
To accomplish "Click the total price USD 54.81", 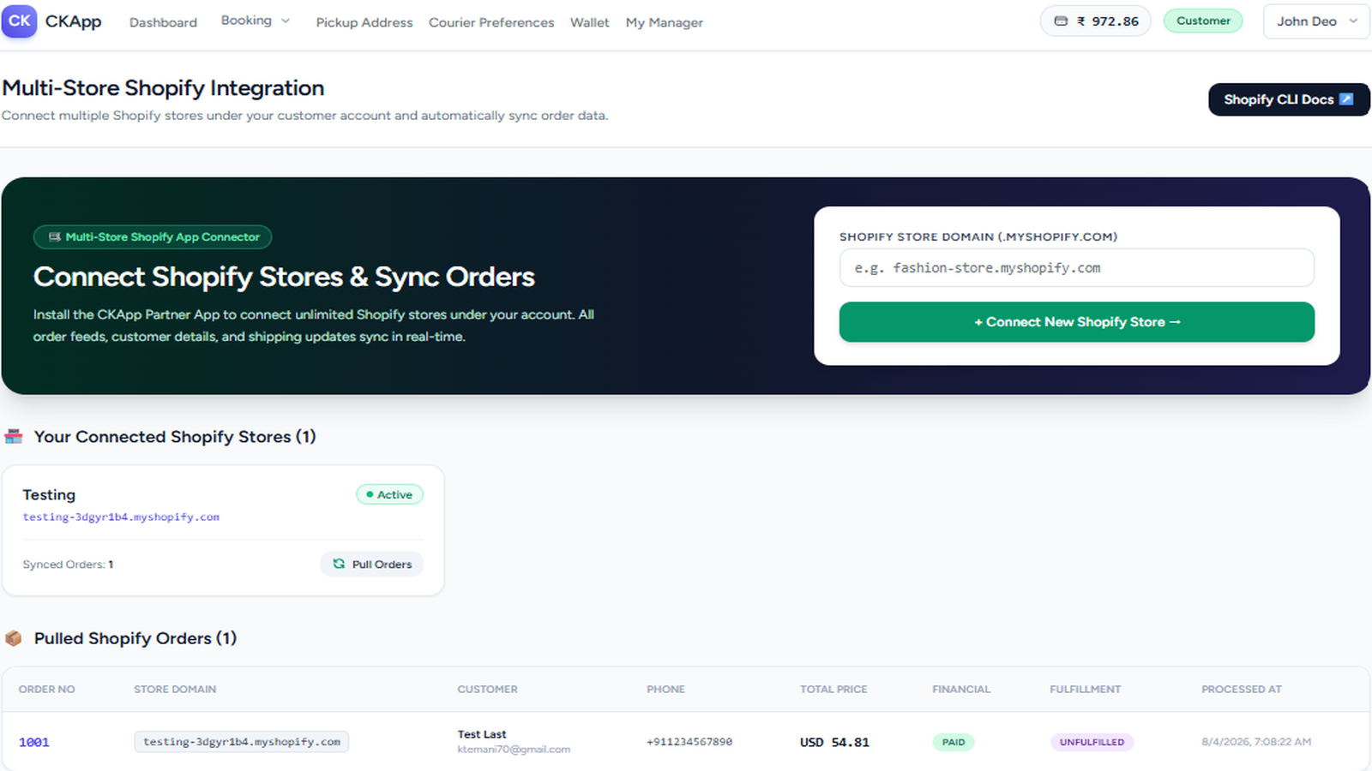I will coord(834,742).
